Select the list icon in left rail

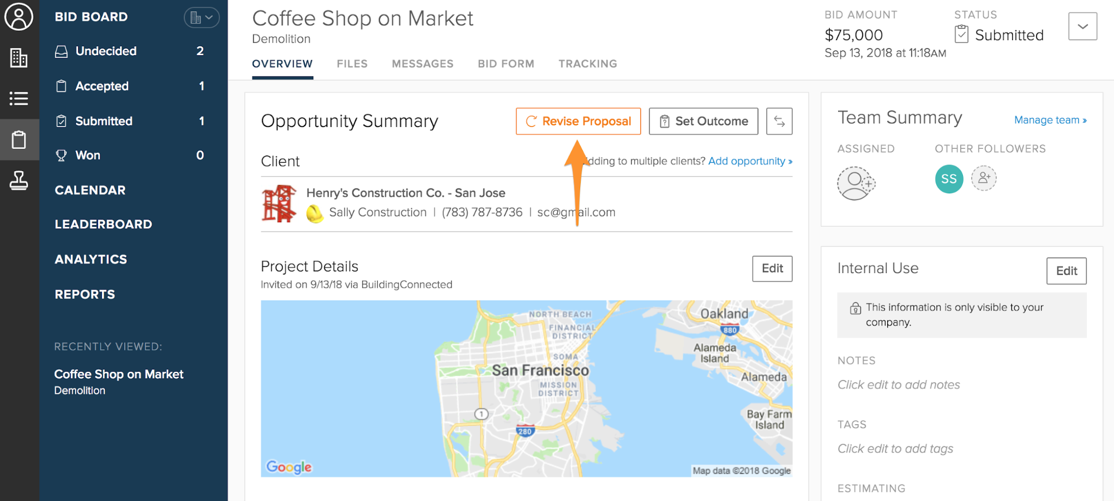click(19, 99)
